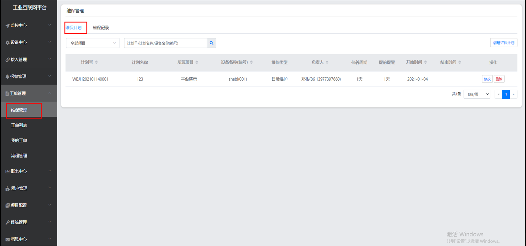Open 流程管理 submenu item
The height and width of the screenshot is (246, 526).
pos(29,156)
